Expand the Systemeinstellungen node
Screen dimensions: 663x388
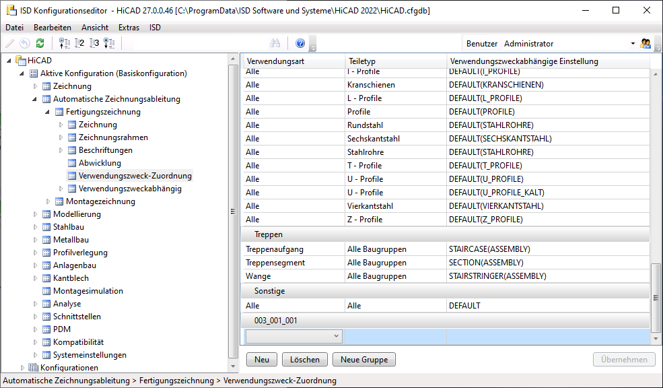tap(35, 355)
